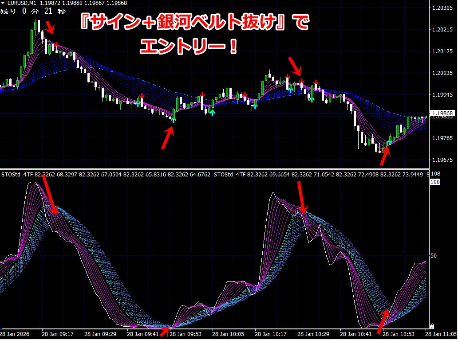Click the 1.20305 price scale label
The height and width of the screenshot is (340, 458).
click(443, 8)
